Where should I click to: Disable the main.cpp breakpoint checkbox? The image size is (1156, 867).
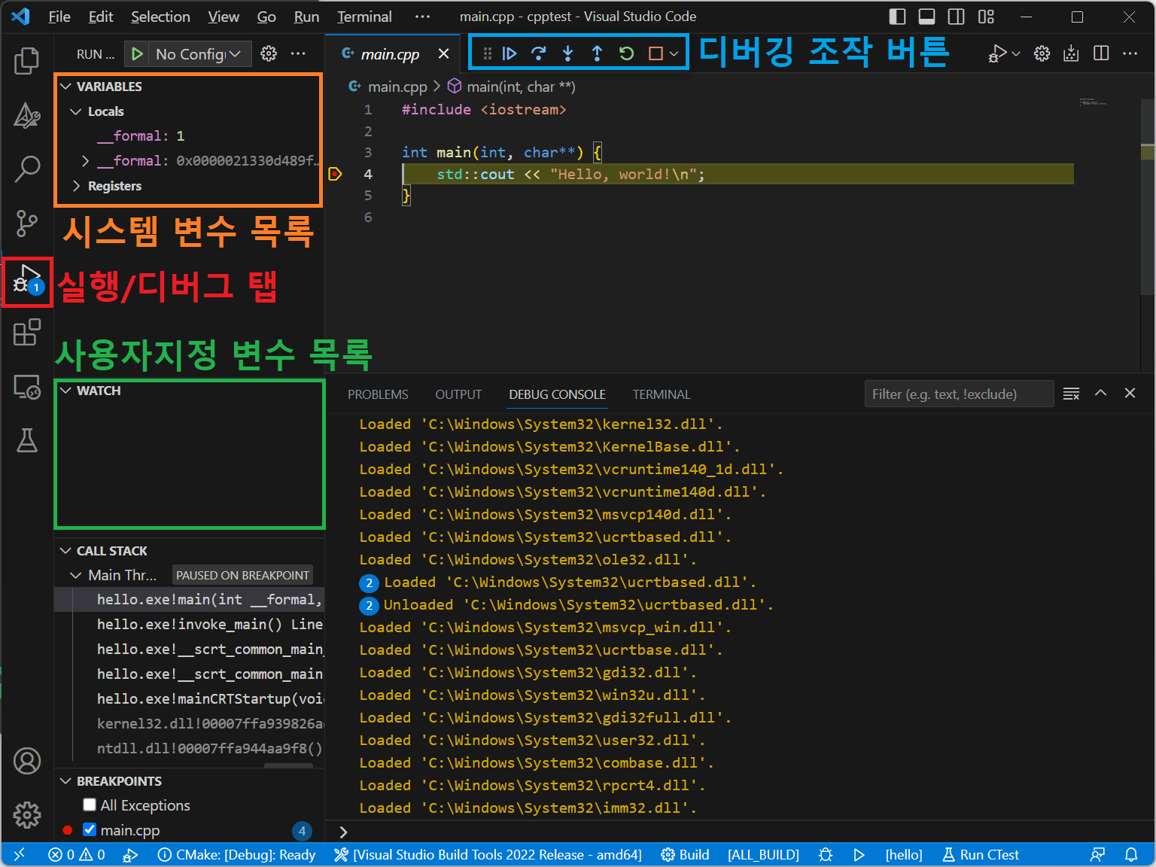tap(90, 829)
